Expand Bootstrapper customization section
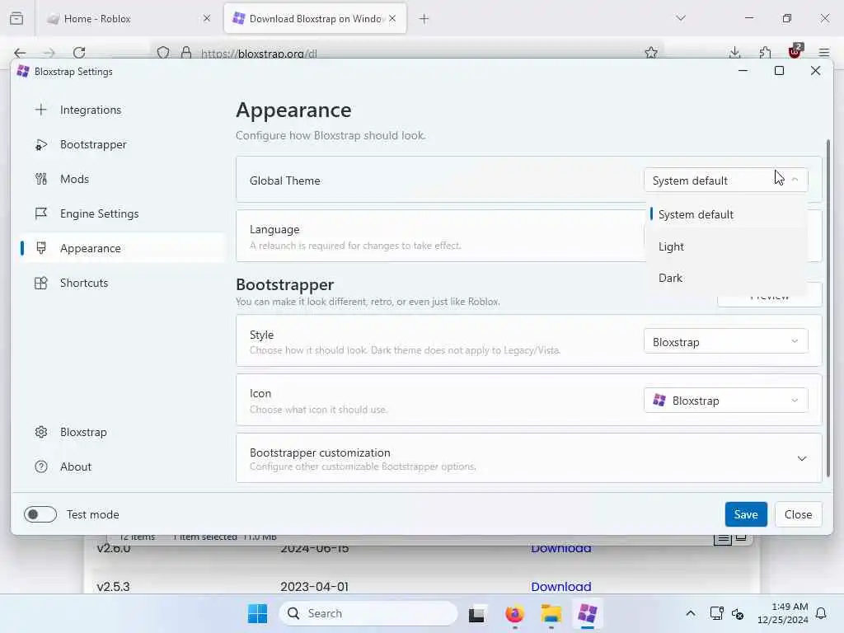 [x=528, y=458]
